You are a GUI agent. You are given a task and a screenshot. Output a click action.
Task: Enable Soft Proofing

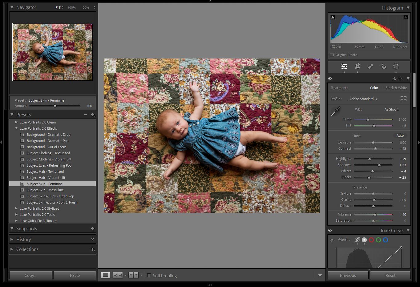[x=149, y=276]
